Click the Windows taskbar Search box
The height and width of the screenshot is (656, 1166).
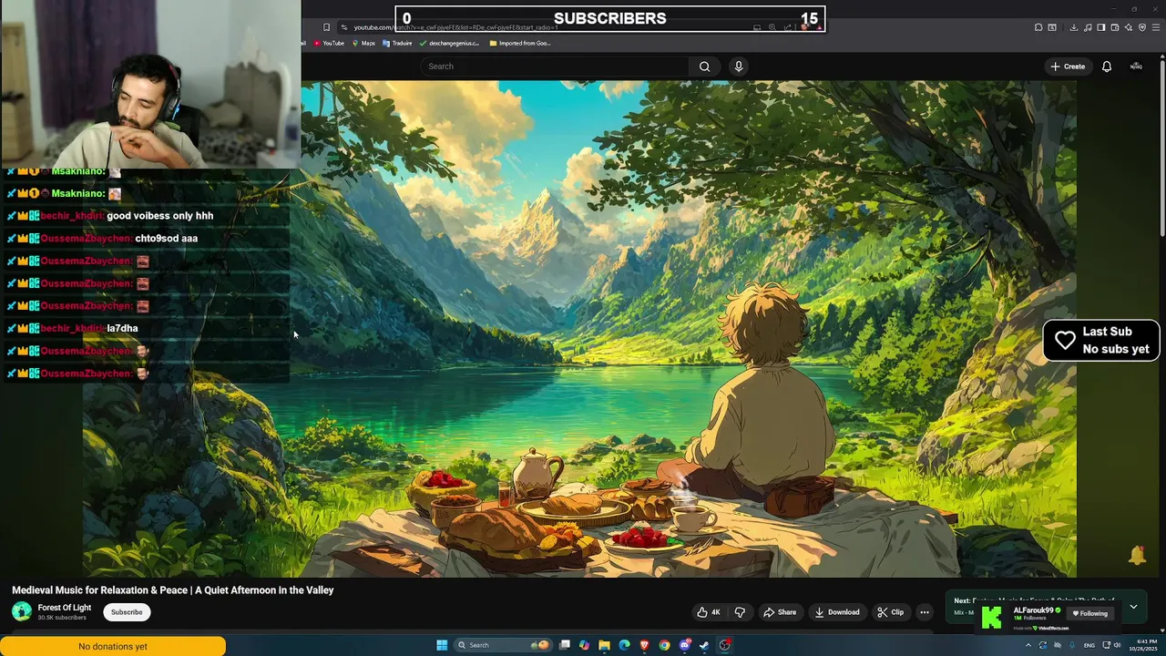coord(504,645)
